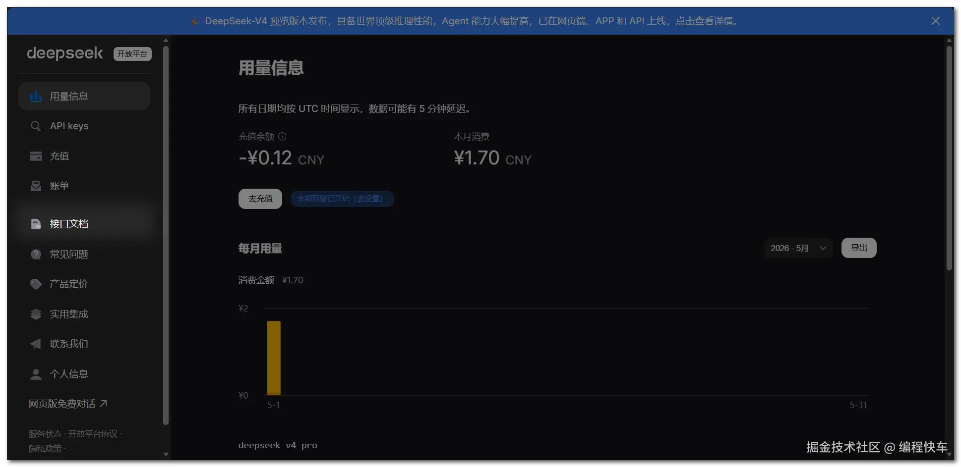Click the price tag icon beside 产品定价
Image resolution: width=961 pixels, height=467 pixels.
(36, 284)
